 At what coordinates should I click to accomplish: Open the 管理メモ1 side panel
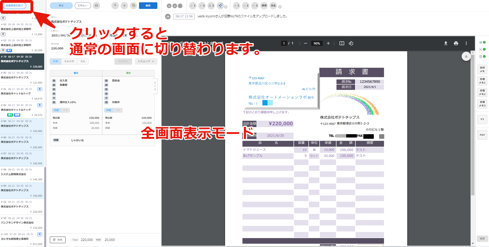pyautogui.click(x=482, y=81)
